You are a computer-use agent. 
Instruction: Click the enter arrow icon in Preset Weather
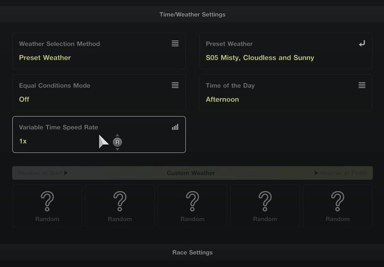coord(362,43)
